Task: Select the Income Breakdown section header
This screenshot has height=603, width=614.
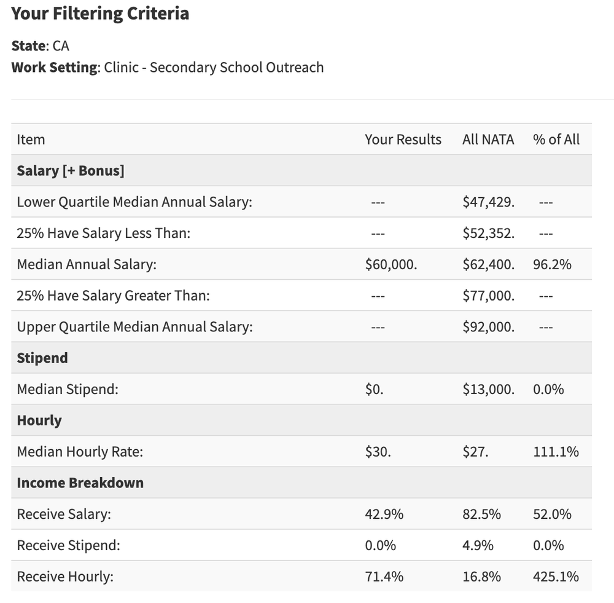Action: [x=80, y=483]
